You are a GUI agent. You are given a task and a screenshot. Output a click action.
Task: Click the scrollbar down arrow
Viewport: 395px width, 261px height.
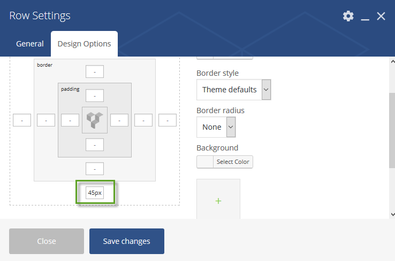click(392, 215)
